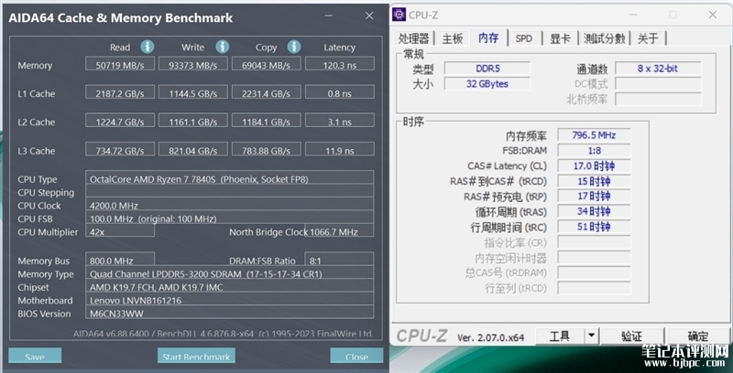Click the Save button in AIDA64
The height and width of the screenshot is (373, 733).
tap(35, 357)
